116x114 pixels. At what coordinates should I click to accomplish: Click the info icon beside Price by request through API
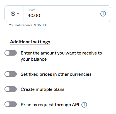pyautogui.click(x=84, y=105)
